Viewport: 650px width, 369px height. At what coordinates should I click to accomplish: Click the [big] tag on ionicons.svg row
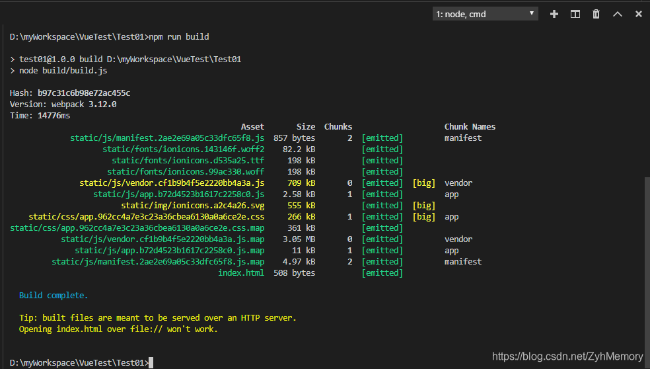424,206
